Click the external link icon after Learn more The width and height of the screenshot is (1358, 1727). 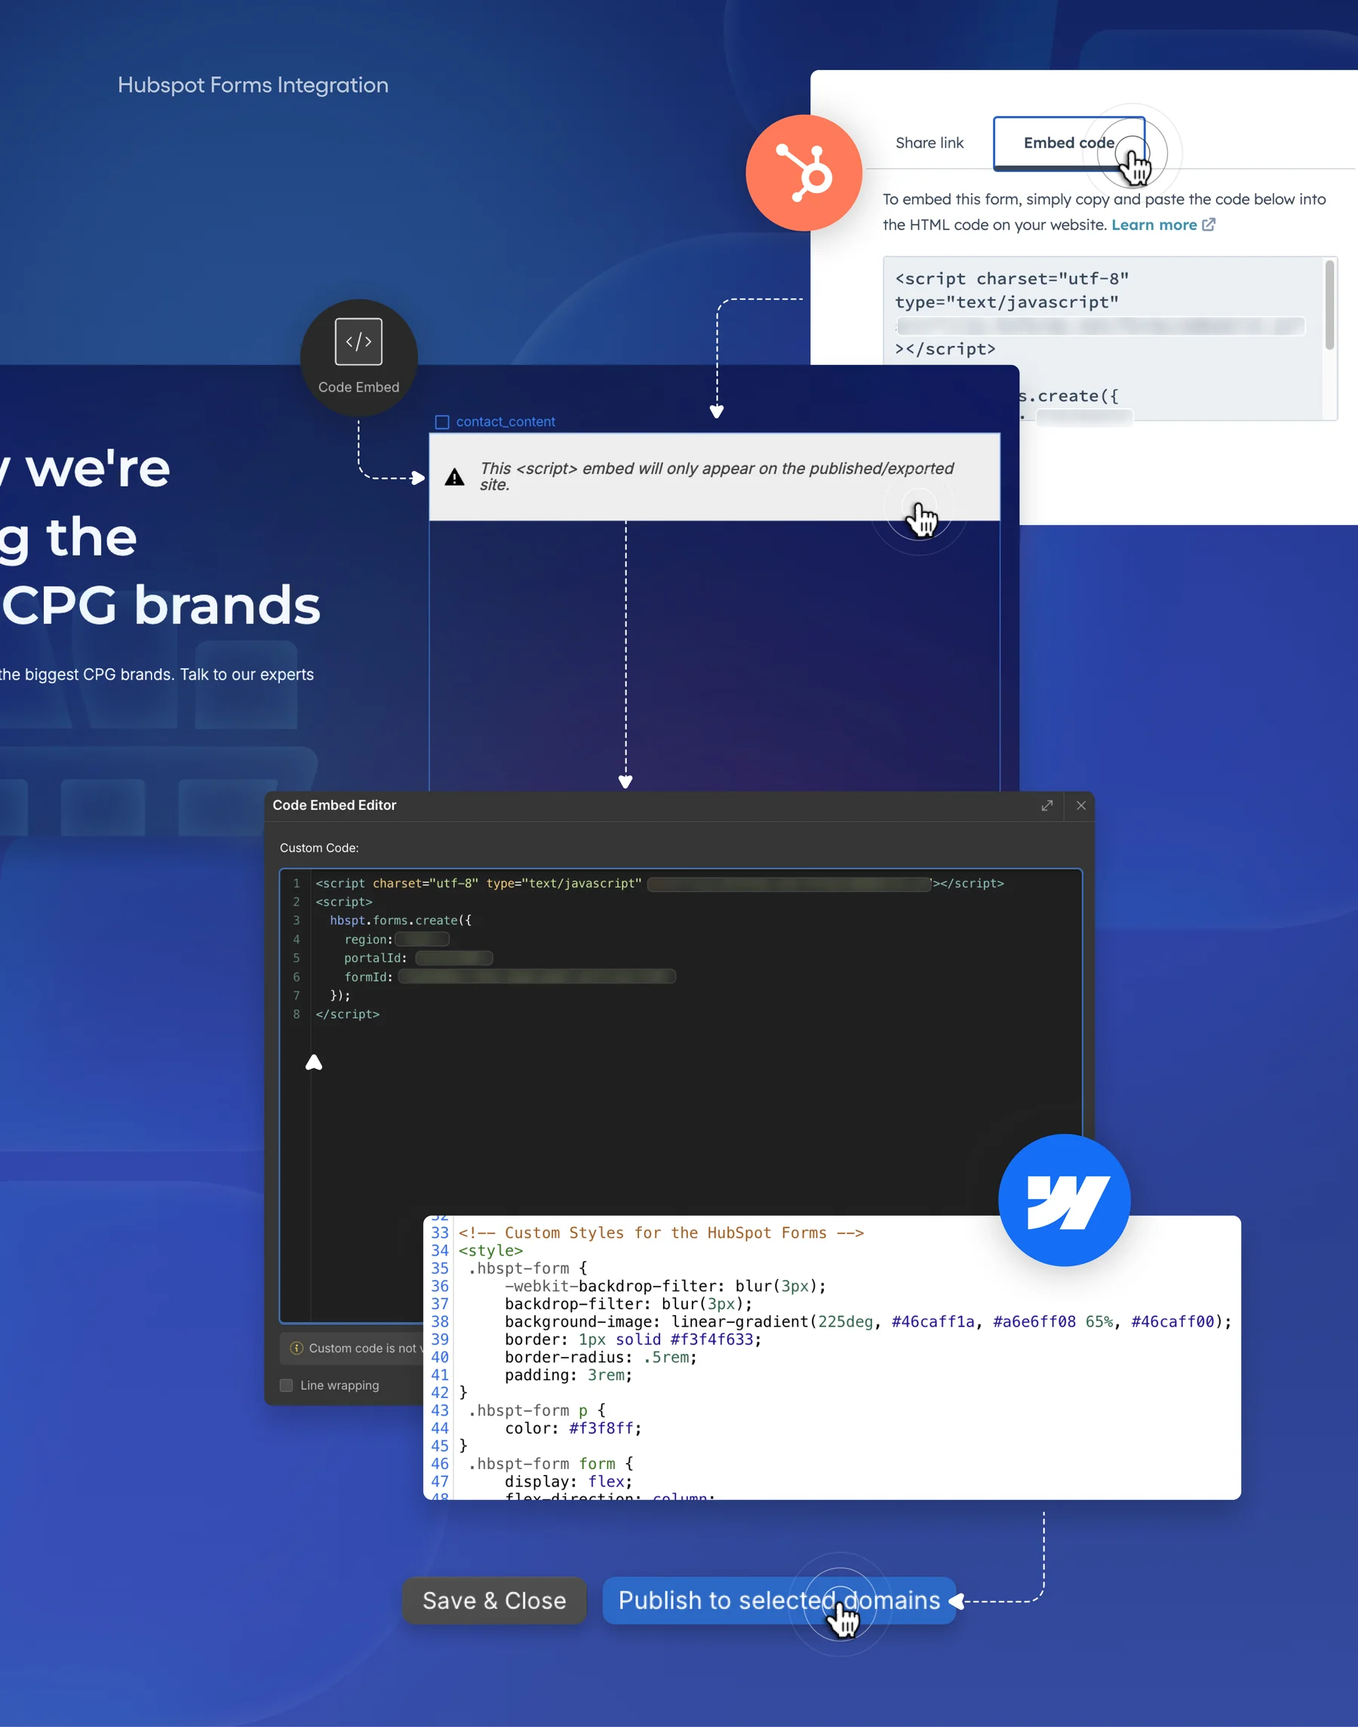click(x=1209, y=225)
